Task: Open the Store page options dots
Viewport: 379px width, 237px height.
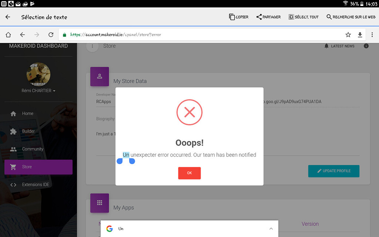Action: [92, 46]
